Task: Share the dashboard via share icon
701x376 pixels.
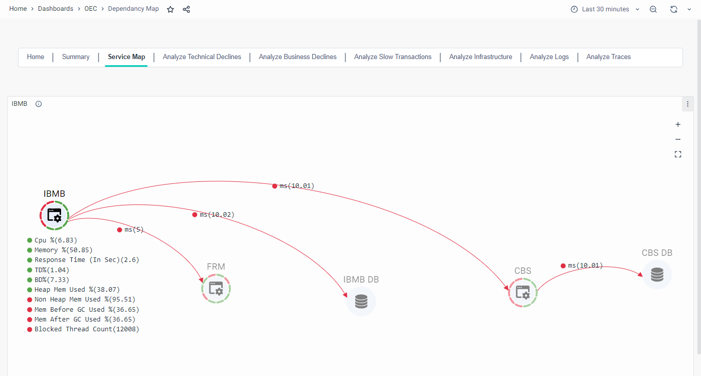Action: tap(186, 9)
